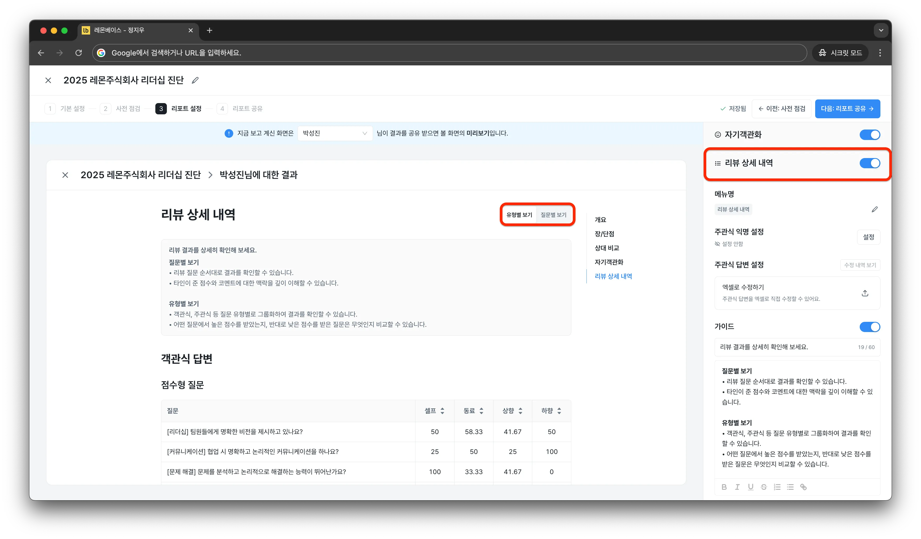Jump to 자기객관화 section in side navigation

(609, 262)
